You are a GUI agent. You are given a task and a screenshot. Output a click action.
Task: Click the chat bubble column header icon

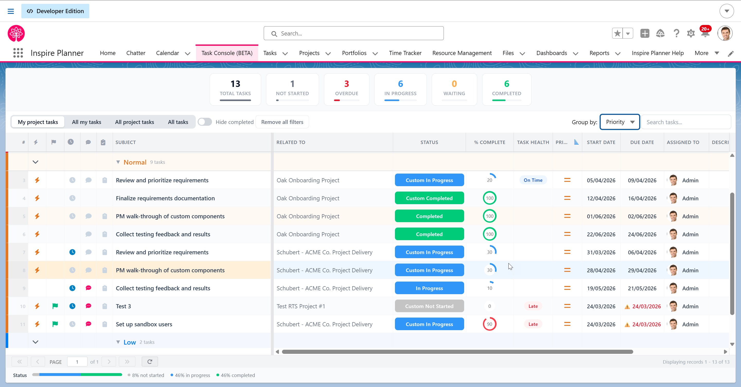(x=88, y=142)
